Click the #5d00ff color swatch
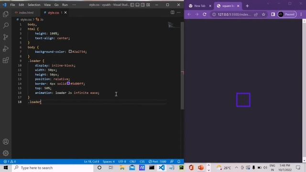This screenshot has height=172, width=306. coord(68,83)
